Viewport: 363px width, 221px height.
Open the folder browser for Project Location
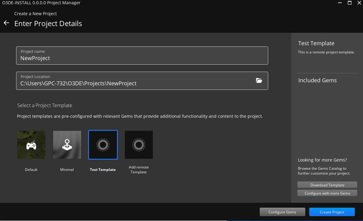(259, 80)
